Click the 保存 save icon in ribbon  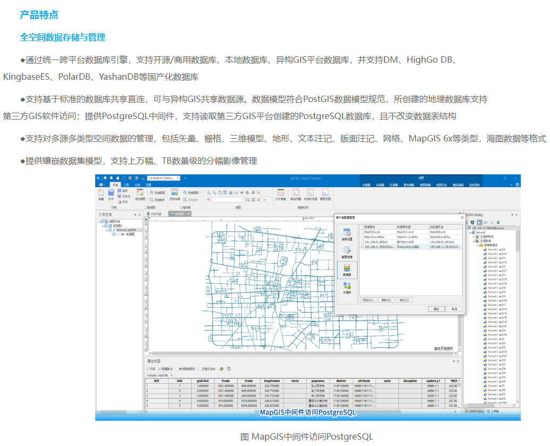pos(119,191)
